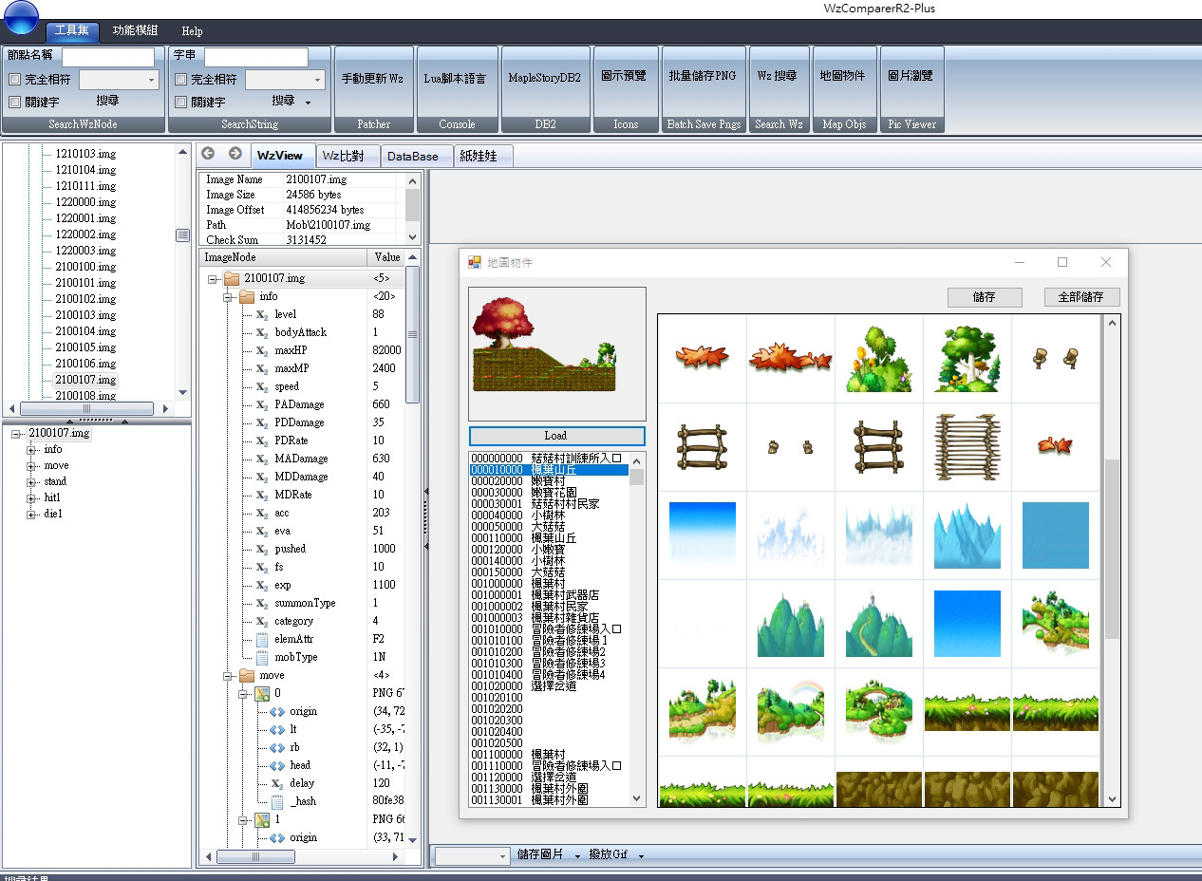Click the 節點名稱 input field

(107, 57)
